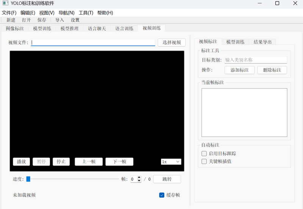Enable the 关键帧插值 checkbox
Screen dimensions: 303x209
pos(204,161)
